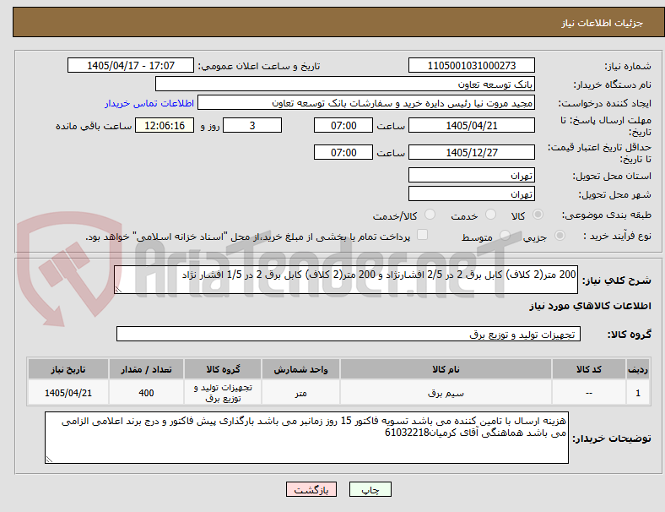Click the تعداد / مقدار column header

[x=146, y=369]
